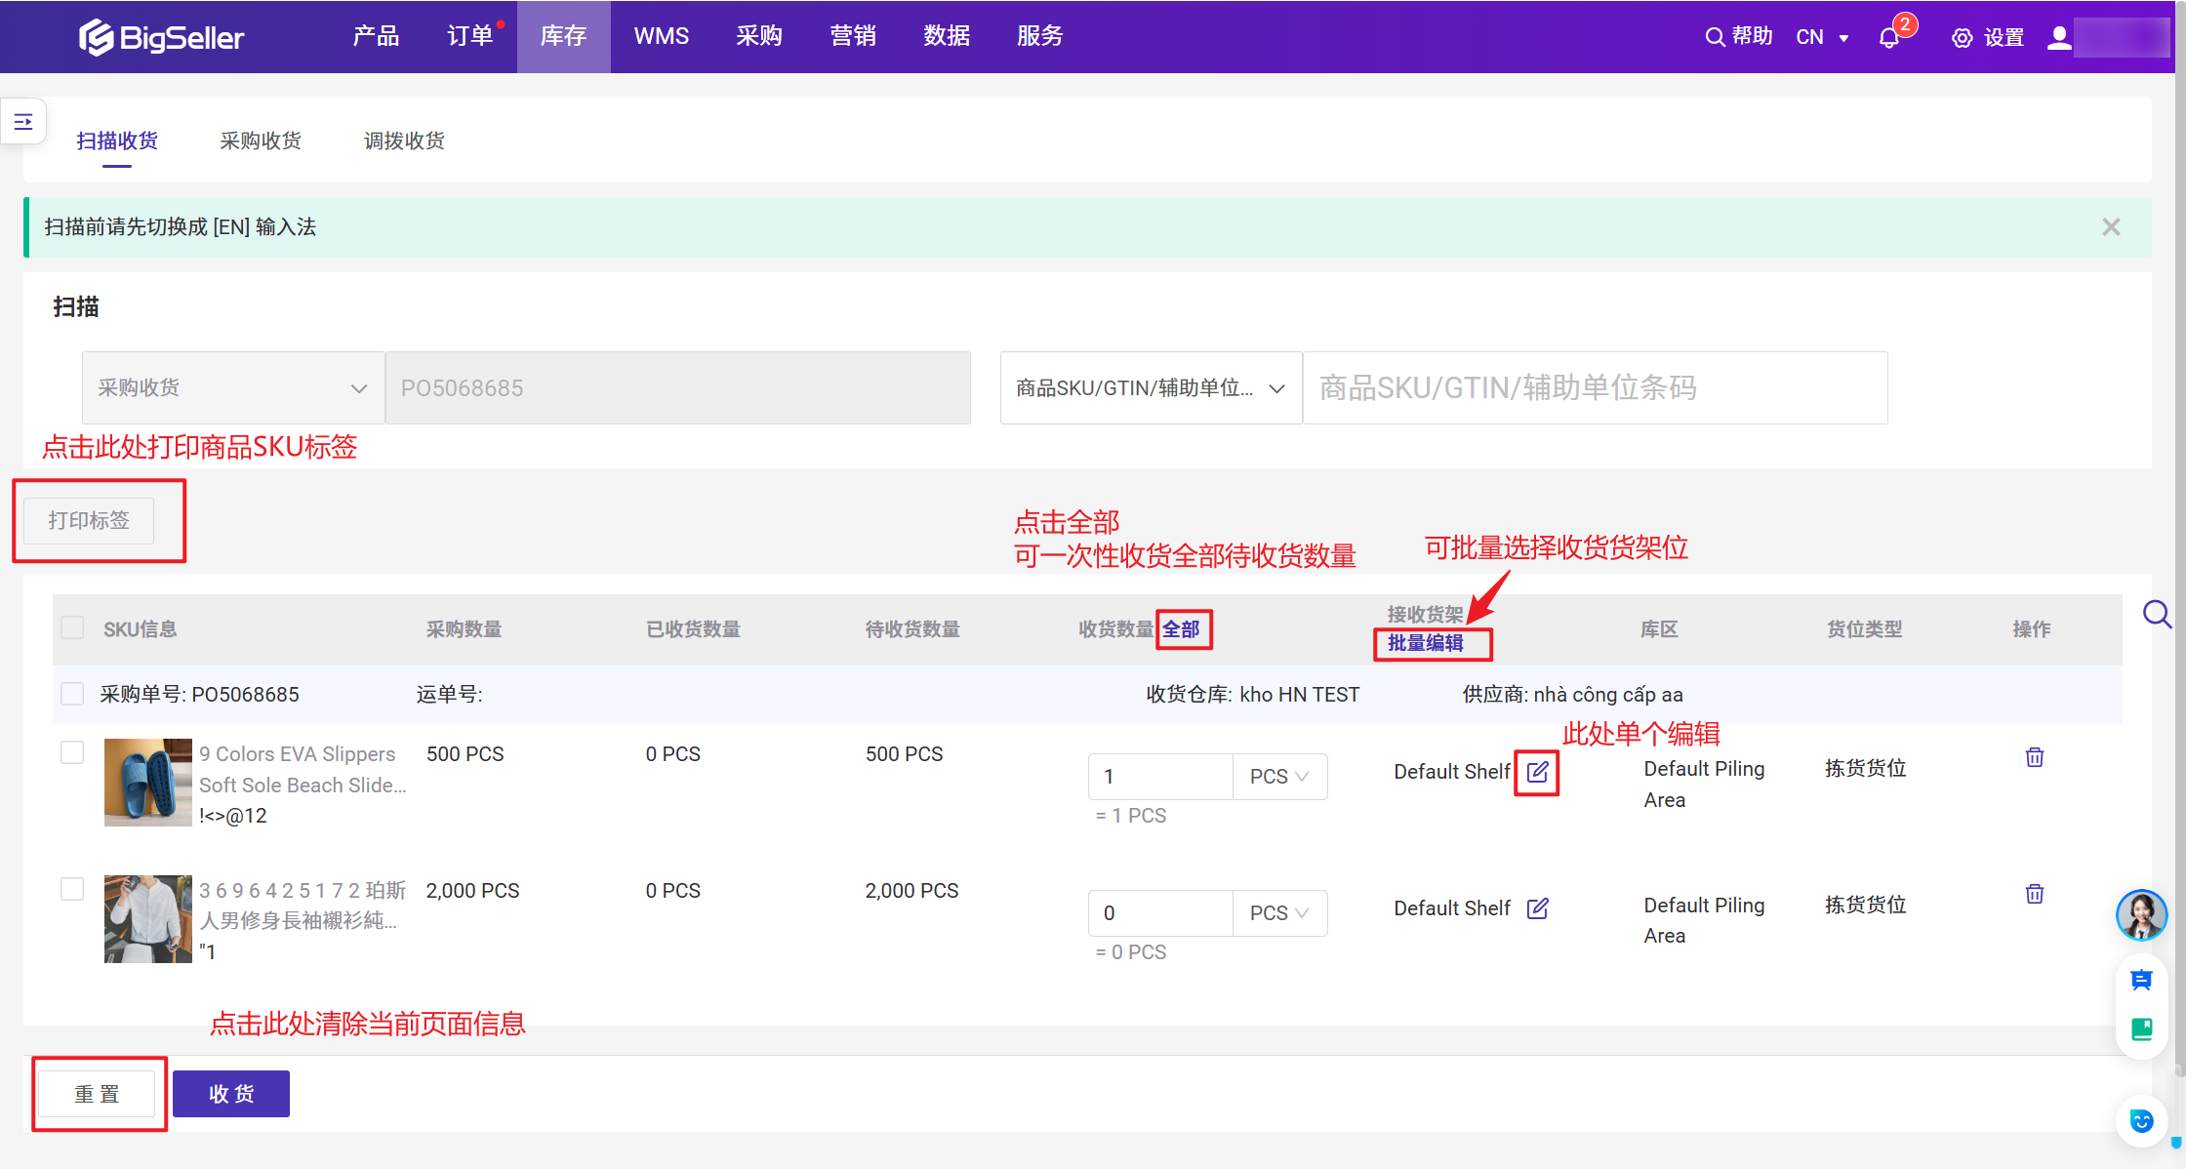Switch to the 采购收货 tab
This screenshot has width=2186, height=1169.
[261, 141]
